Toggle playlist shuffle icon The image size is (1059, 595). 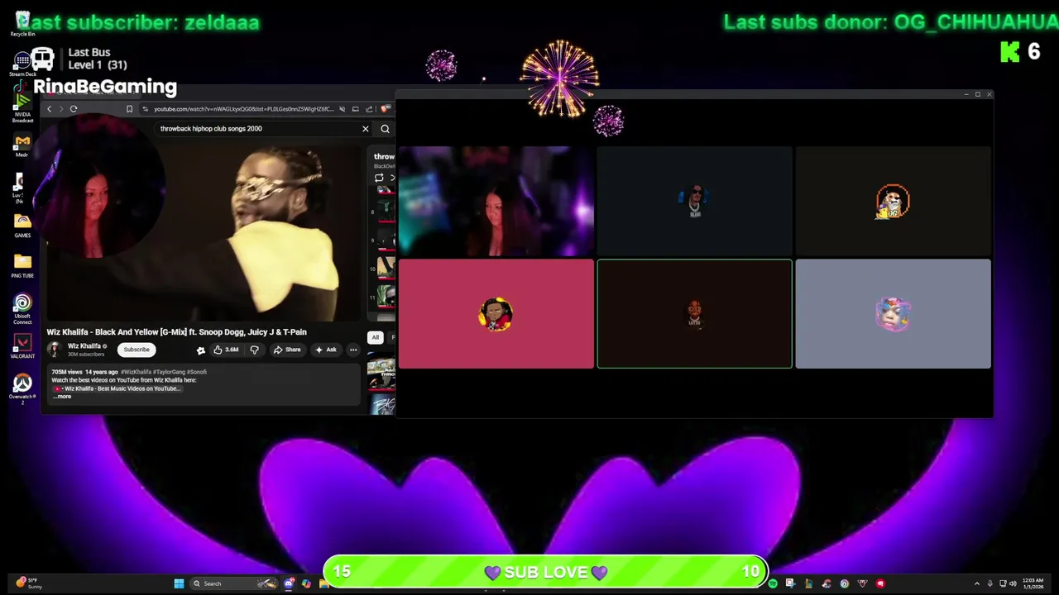click(x=392, y=178)
